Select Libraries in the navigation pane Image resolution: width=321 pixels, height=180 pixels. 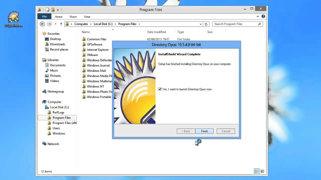[53, 60]
